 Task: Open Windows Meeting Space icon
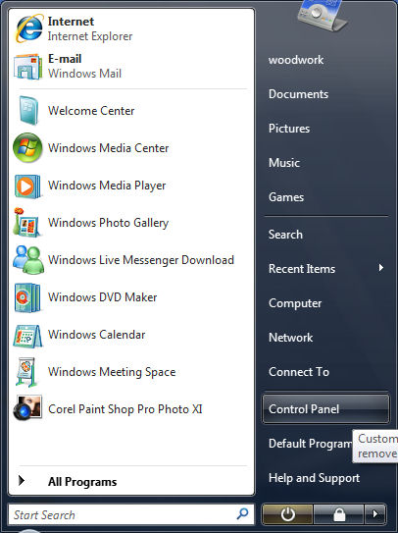pos(26,372)
